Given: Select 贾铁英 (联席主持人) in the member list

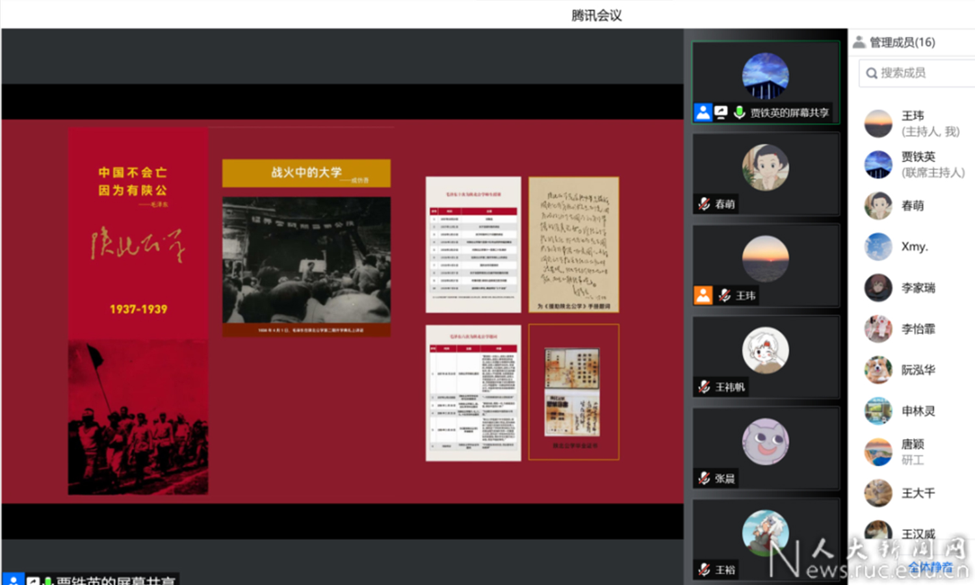Looking at the screenshot, I should point(918,164).
